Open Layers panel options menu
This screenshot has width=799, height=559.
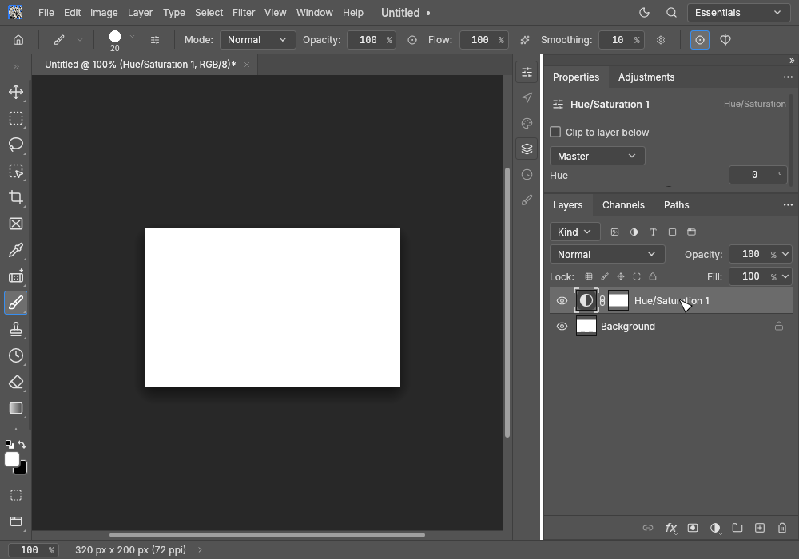coord(788,205)
